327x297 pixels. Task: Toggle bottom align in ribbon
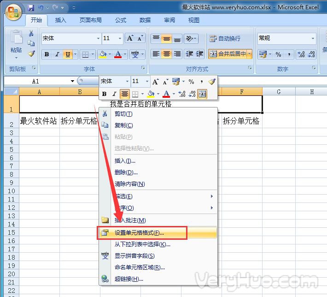click(177, 38)
